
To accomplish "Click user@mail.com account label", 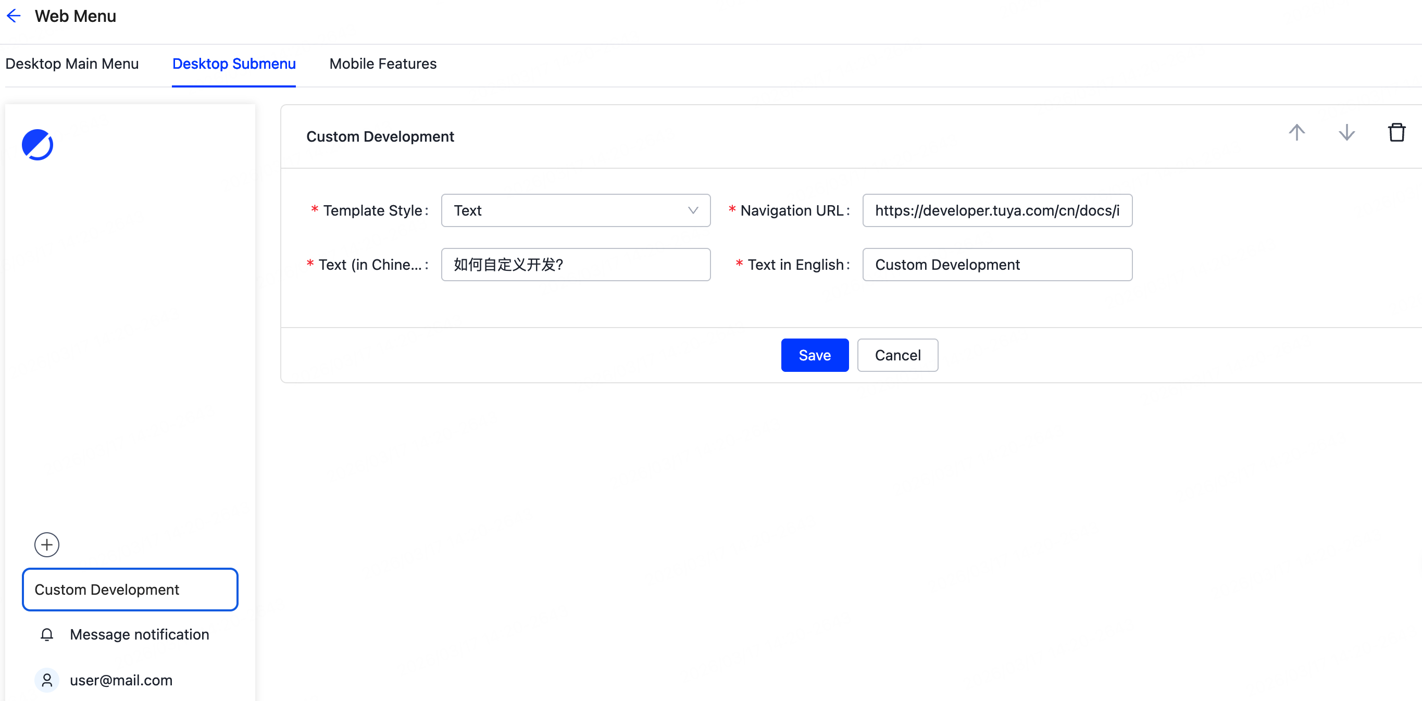I will click(x=121, y=680).
